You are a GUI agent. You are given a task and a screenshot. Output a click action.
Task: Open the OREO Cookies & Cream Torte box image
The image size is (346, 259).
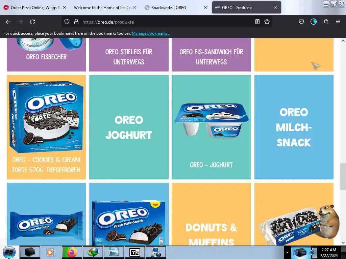(46, 117)
